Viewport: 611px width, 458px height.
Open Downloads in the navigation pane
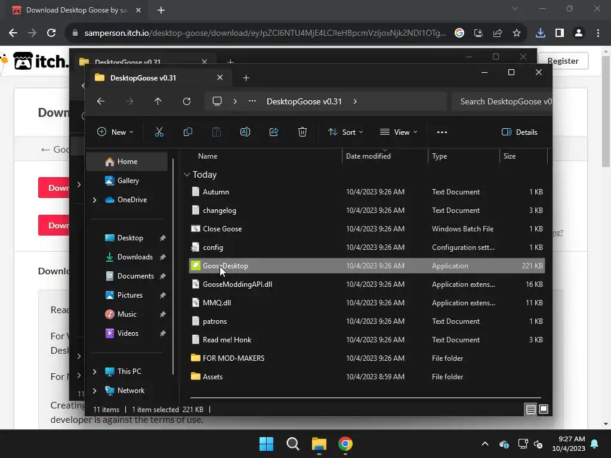coord(127,257)
